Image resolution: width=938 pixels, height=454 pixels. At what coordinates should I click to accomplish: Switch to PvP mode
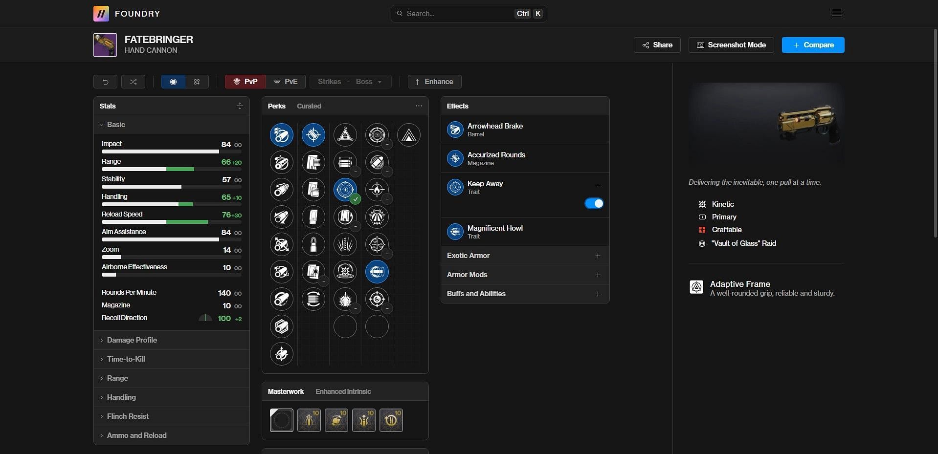245,82
